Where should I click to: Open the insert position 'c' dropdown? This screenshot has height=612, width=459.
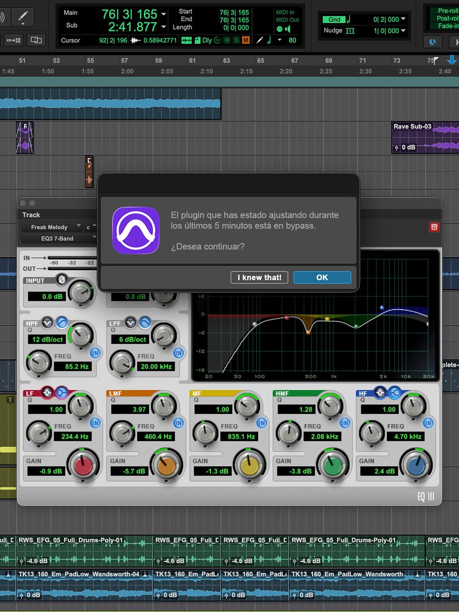tap(91, 227)
